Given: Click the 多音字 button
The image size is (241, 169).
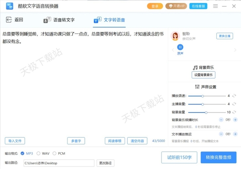Looking at the screenshot, I should [76, 141].
